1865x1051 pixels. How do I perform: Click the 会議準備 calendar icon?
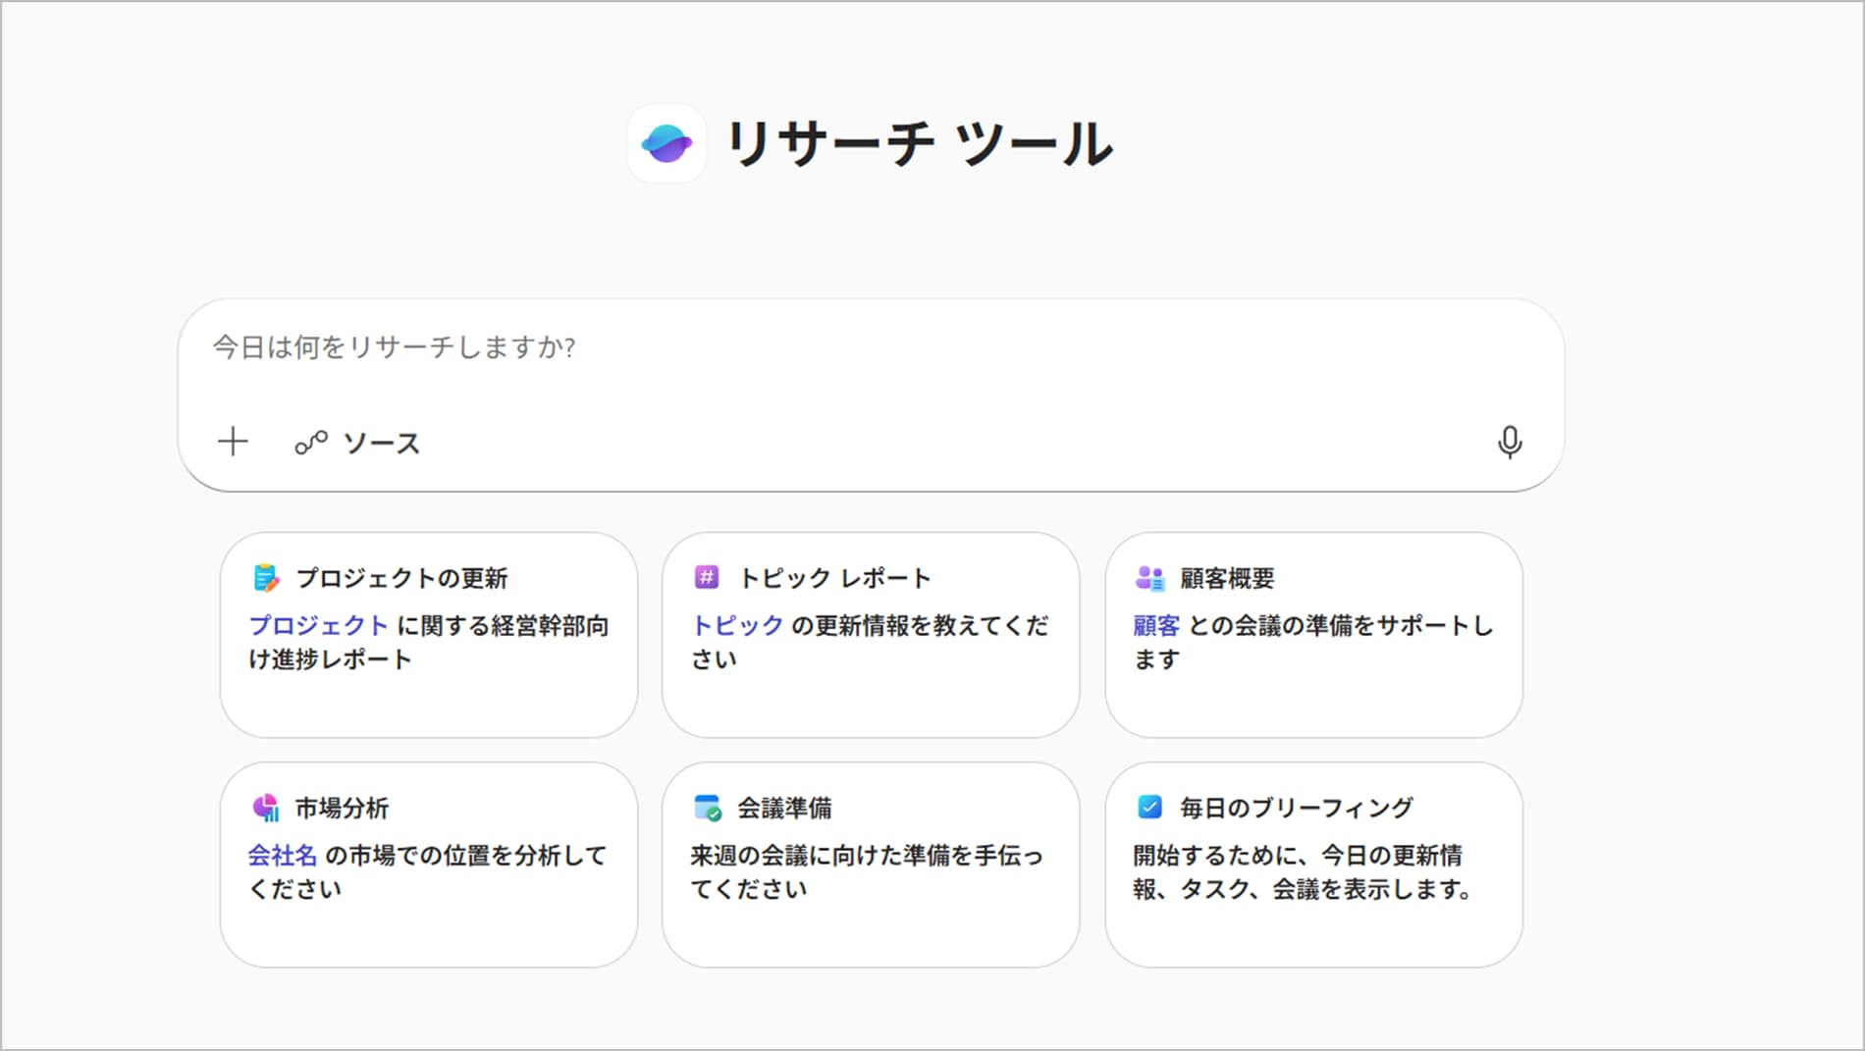coord(708,808)
